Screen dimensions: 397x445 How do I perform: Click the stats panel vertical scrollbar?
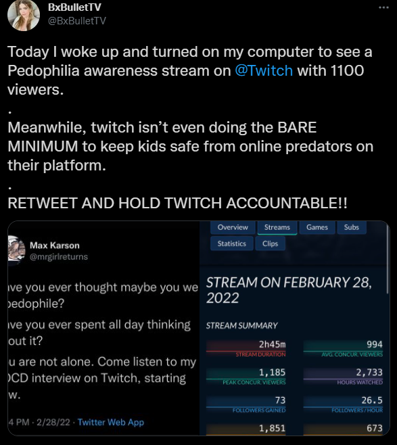click(x=388, y=258)
